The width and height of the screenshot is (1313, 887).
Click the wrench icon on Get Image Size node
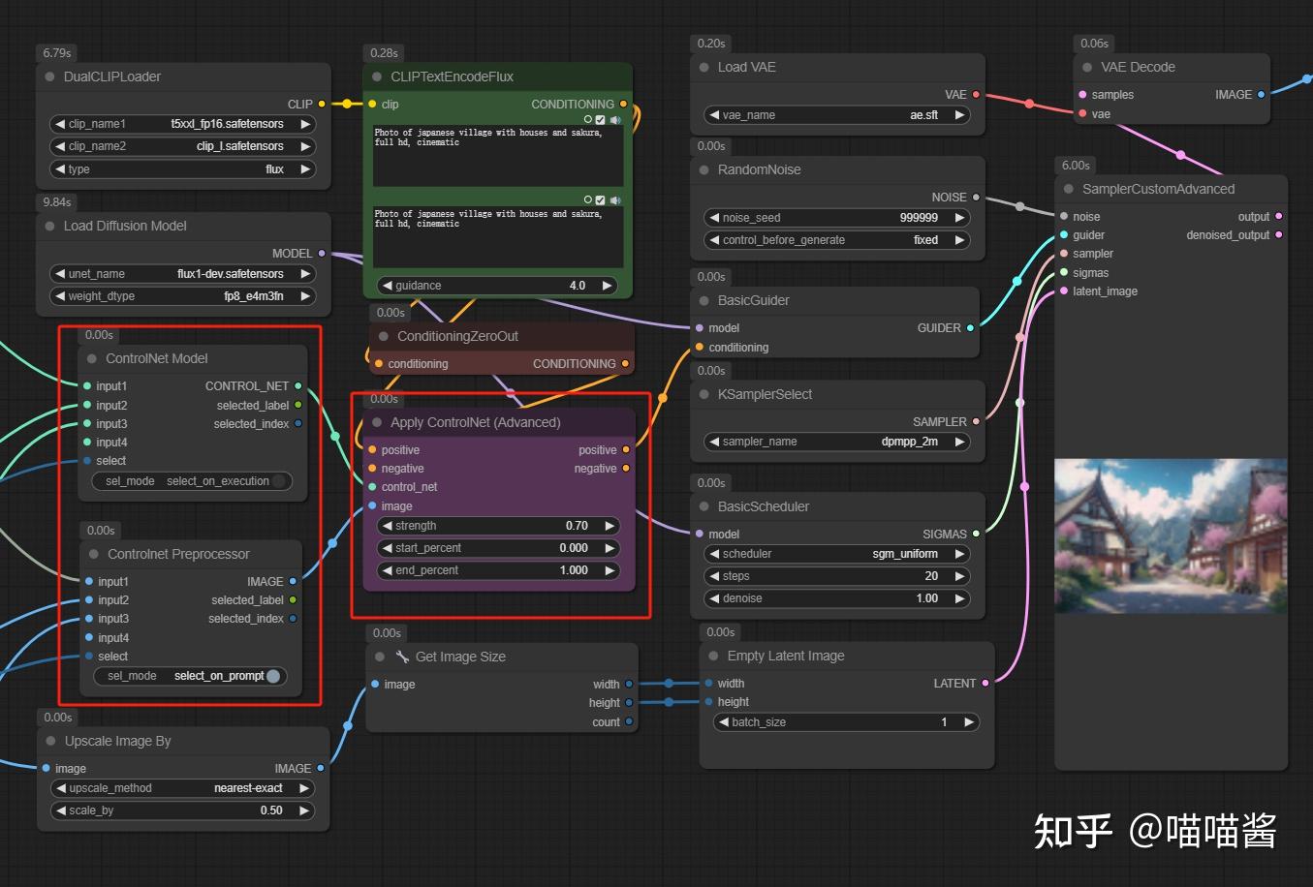(x=400, y=656)
